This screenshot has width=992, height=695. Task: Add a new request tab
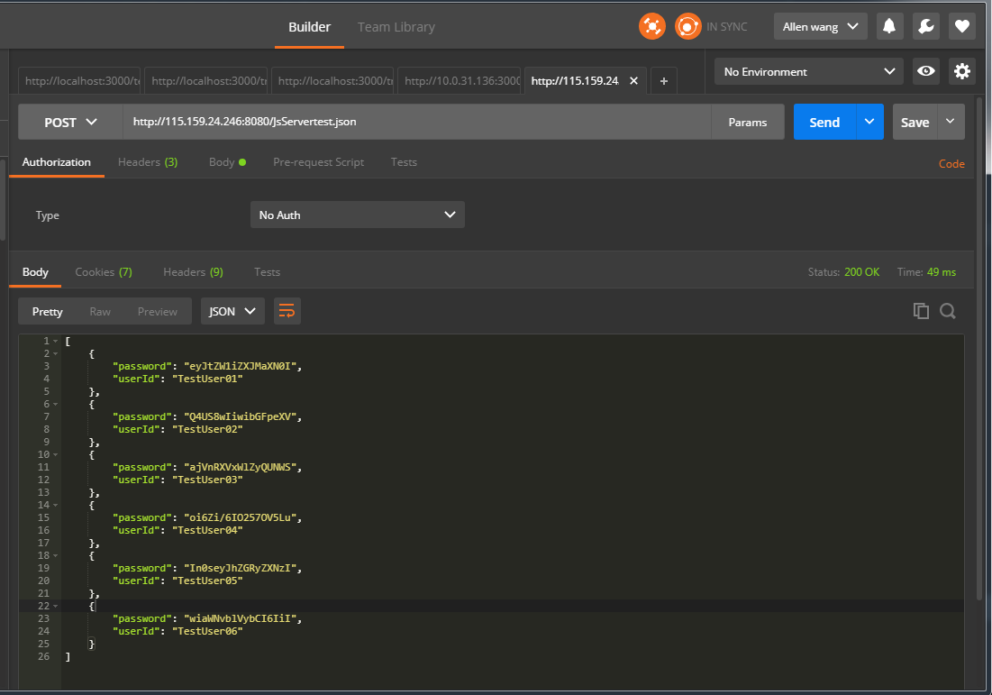pos(664,81)
